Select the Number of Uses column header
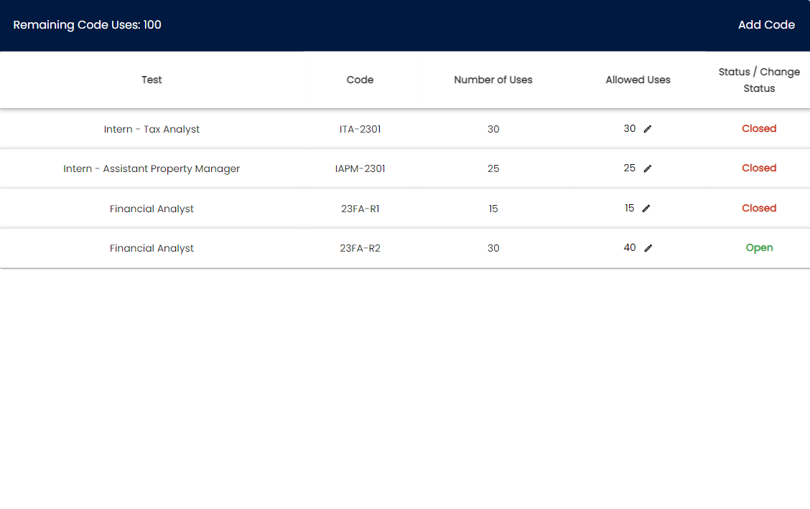The height and width of the screenshot is (509, 810). coord(493,80)
